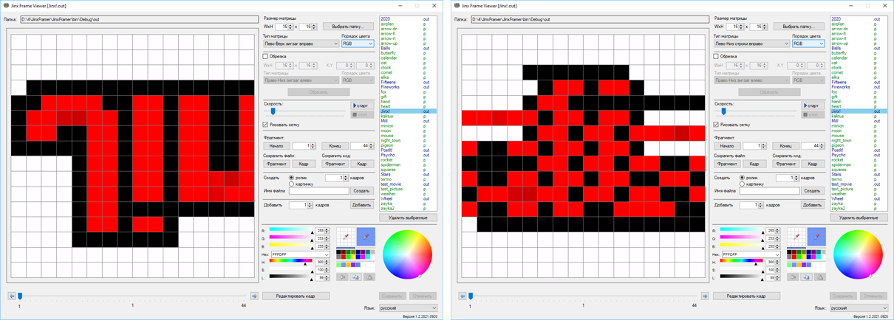Open Тип матрицы dropdown 'Лево-Верх зигзаг вправо'

click(301, 44)
